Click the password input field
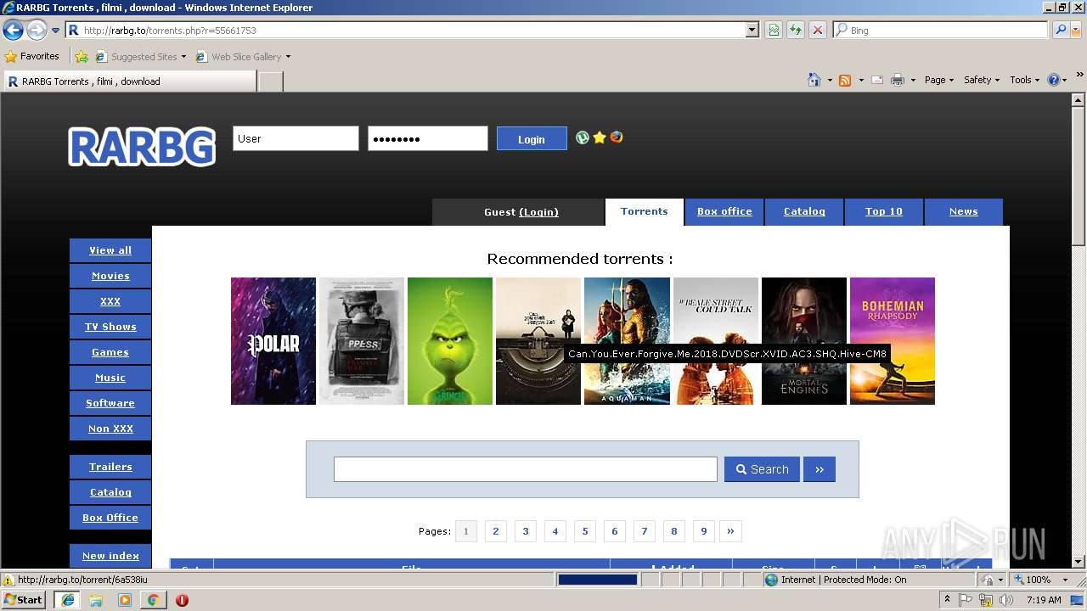 [428, 138]
